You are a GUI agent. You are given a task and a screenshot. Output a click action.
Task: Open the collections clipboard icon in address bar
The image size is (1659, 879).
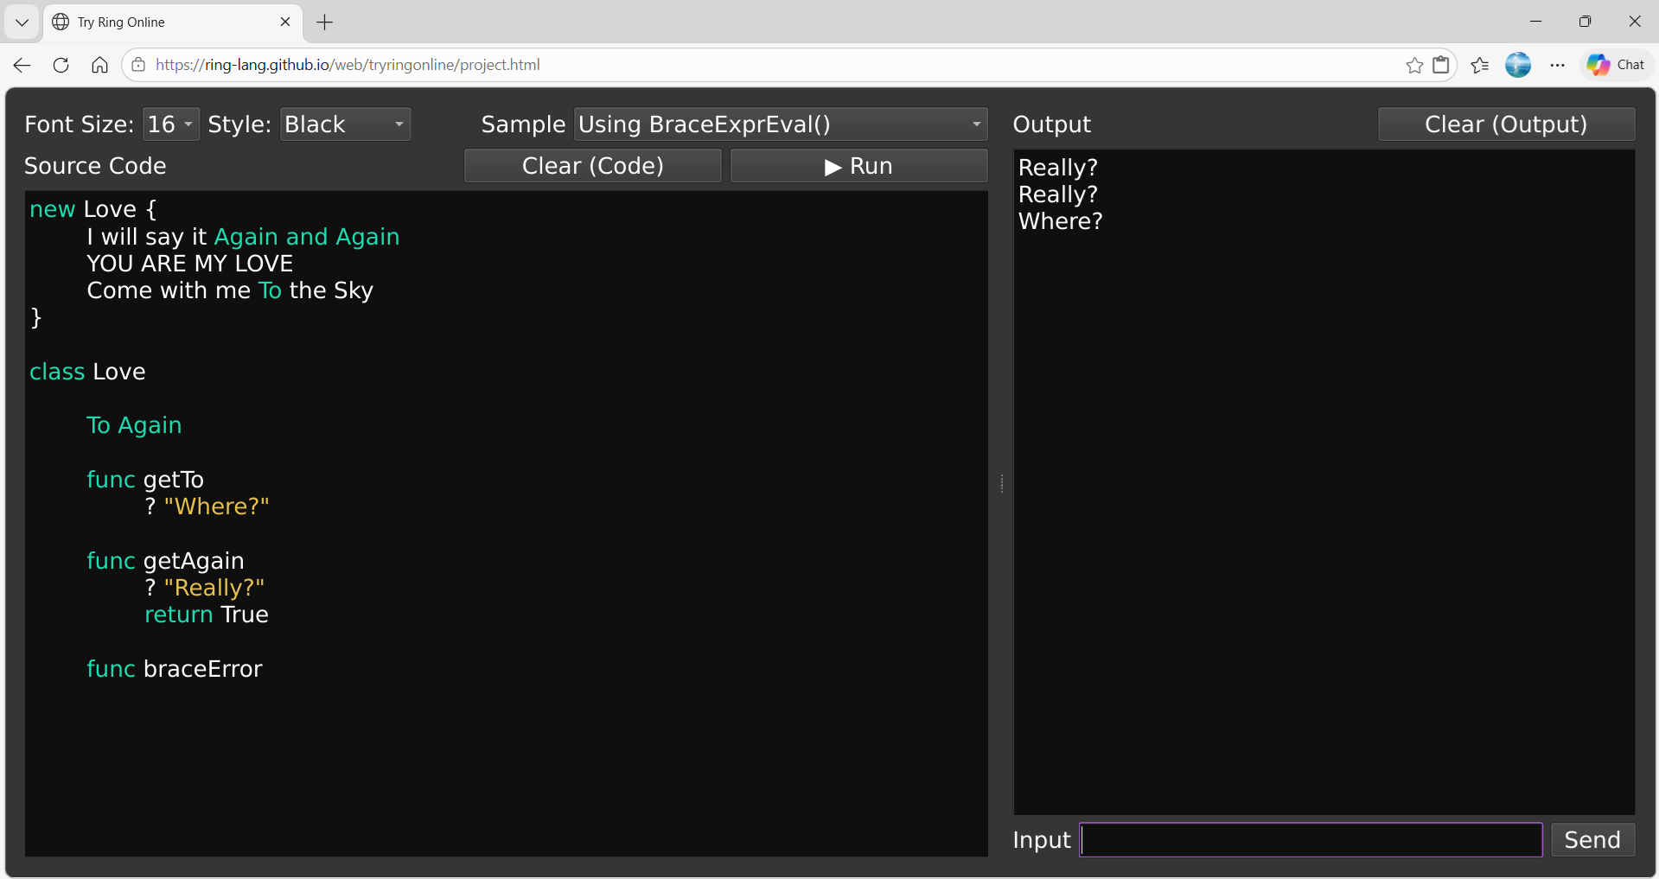1441,65
